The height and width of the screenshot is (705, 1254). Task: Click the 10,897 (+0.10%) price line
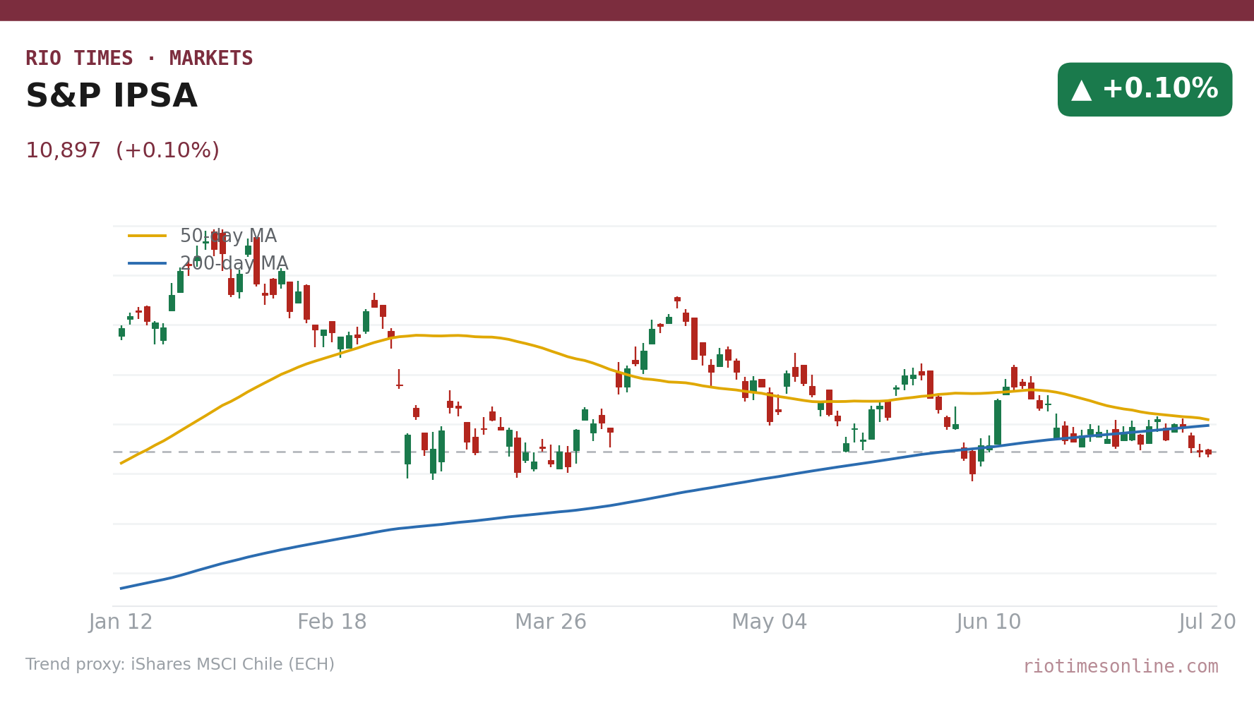123,151
